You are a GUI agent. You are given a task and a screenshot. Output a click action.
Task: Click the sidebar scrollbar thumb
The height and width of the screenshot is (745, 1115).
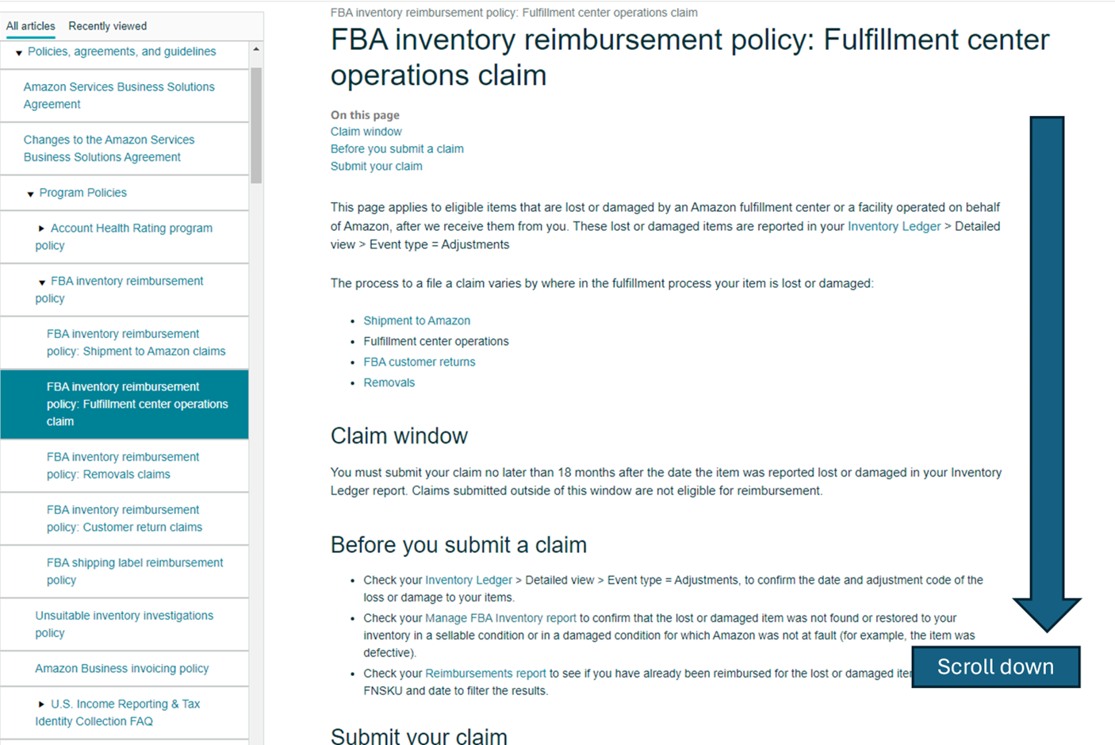pos(256,125)
